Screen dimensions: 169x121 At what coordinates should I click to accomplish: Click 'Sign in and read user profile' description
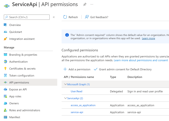pos(145,91)
